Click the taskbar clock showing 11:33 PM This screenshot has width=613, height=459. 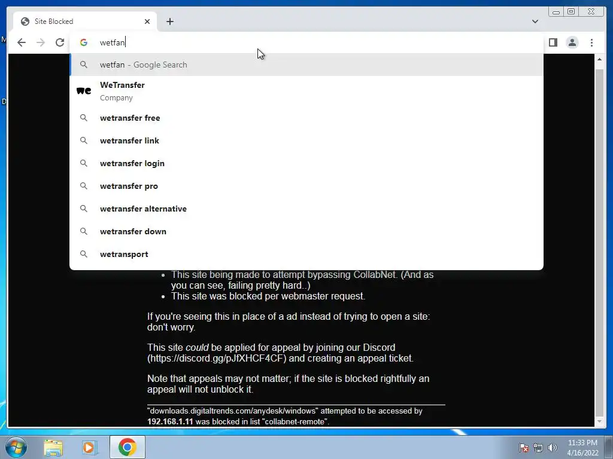tap(582, 448)
